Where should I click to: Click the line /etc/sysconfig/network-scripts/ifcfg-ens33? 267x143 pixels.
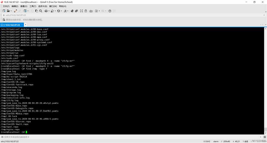click(27, 63)
